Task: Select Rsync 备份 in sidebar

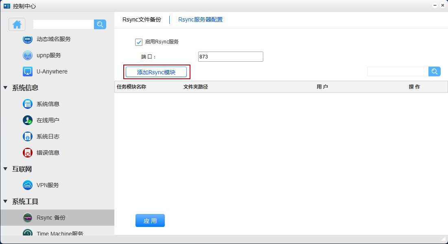Action: 51,218
